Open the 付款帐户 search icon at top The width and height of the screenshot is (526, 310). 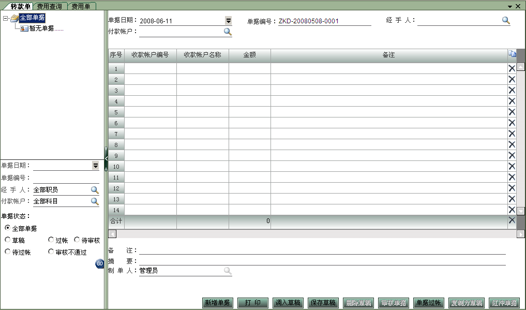coord(228,32)
